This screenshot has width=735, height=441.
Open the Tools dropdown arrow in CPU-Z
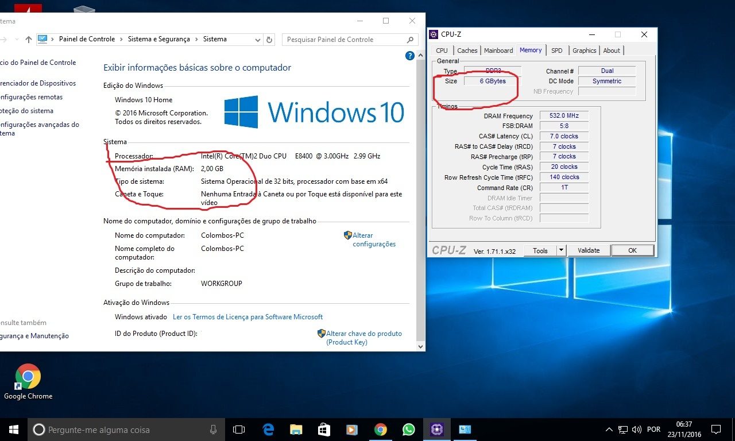pyautogui.click(x=560, y=250)
